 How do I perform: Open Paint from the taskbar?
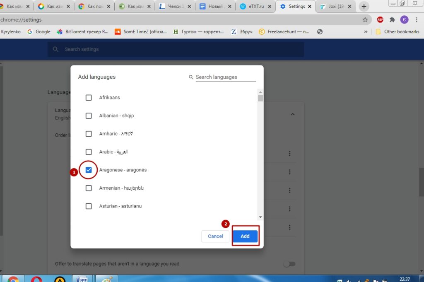coord(106,279)
